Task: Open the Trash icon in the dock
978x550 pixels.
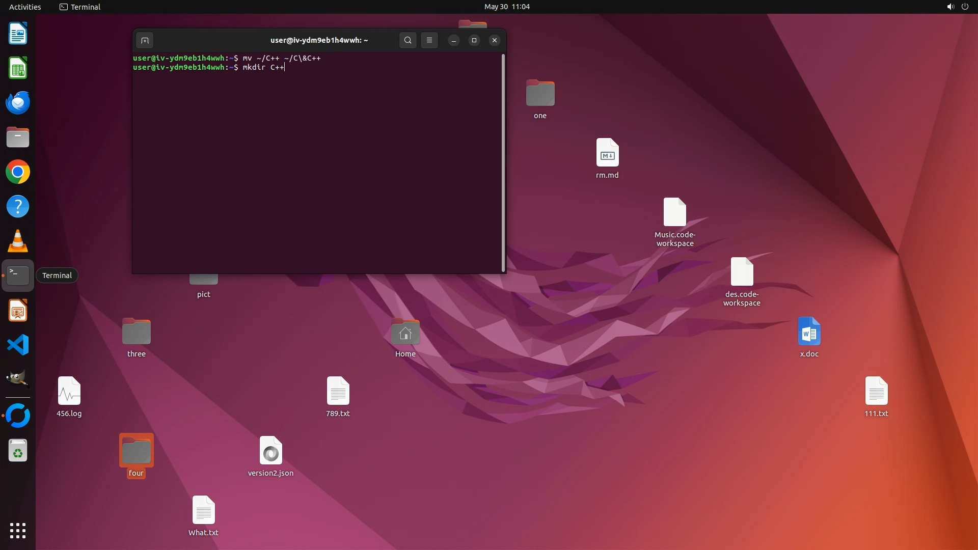Action: pos(18,451)
